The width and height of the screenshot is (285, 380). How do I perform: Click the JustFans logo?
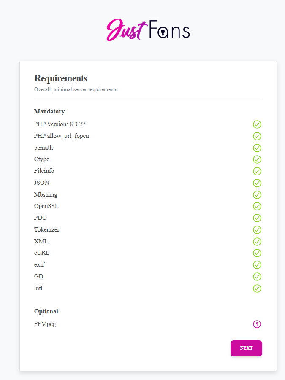(x=148, y=30)
